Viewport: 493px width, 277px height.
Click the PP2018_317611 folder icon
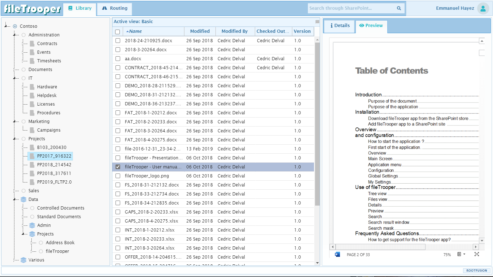point(32,173)
